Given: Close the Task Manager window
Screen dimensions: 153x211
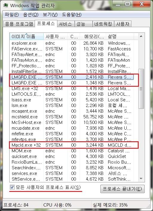Looking at the screenshot, I should [x=142, y=4].
